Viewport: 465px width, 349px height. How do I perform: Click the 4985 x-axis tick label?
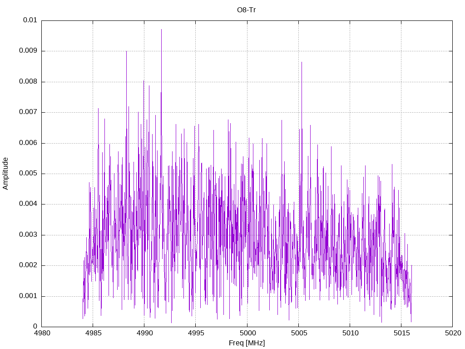coord(93,333)
